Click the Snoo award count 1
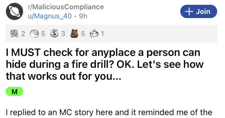The image size is (225, 118). click(103, 34)
